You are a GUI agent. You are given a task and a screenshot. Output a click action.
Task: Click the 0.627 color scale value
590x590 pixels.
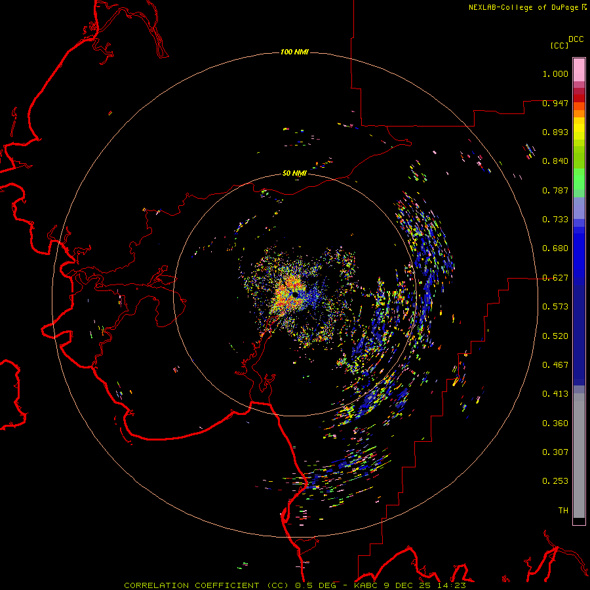click(x=555, y=278)
